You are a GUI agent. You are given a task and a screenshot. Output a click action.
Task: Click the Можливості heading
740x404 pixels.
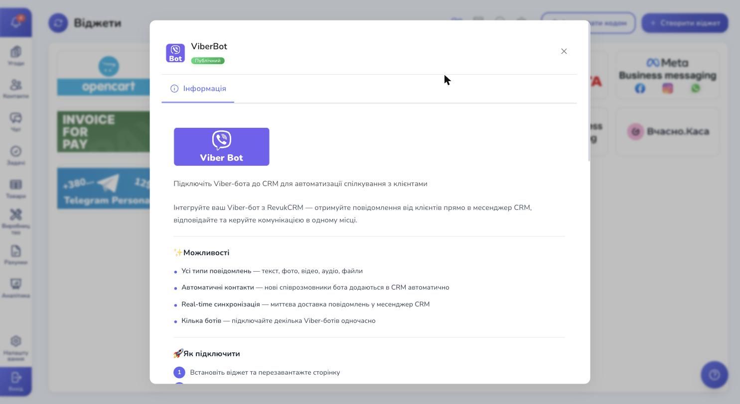click(206, 253)
